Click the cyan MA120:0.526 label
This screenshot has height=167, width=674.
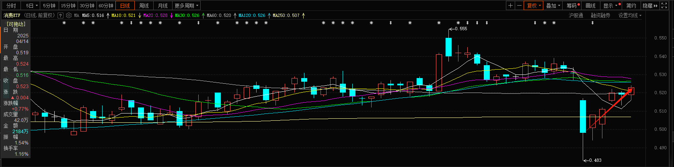pos(252,16)
